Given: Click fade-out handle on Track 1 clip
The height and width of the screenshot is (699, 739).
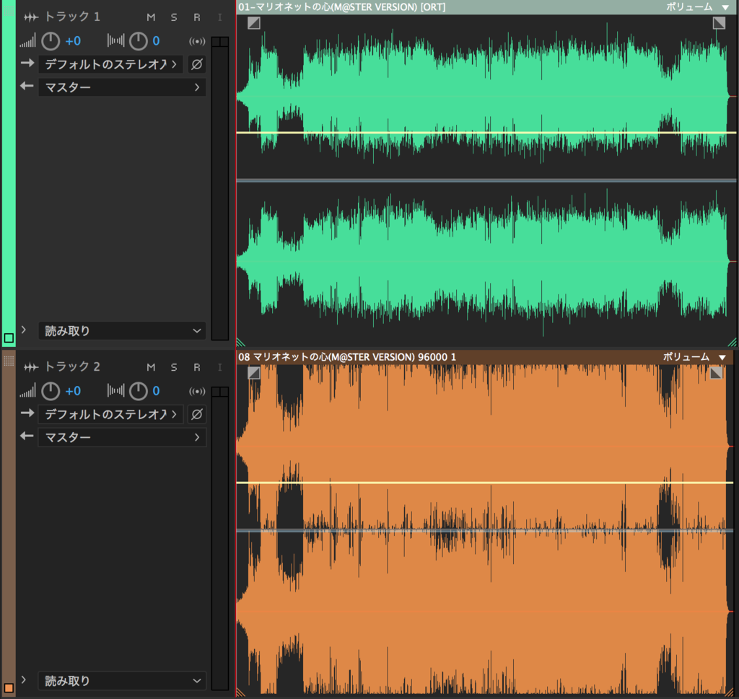Looking at the screenshot, I should [x=720, y=23].
